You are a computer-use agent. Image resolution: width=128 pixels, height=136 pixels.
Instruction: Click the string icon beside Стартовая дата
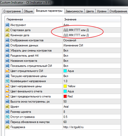pos(7,30)
